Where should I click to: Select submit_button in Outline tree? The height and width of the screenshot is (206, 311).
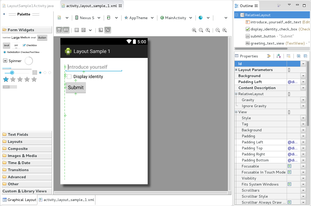tap(272, 36)
